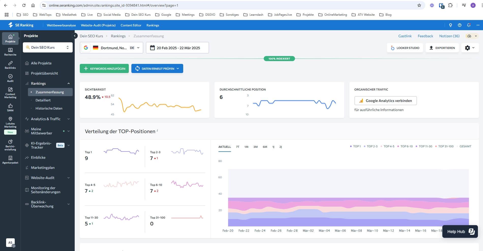
Task: Navigate back in the browser
Action: 6,5
